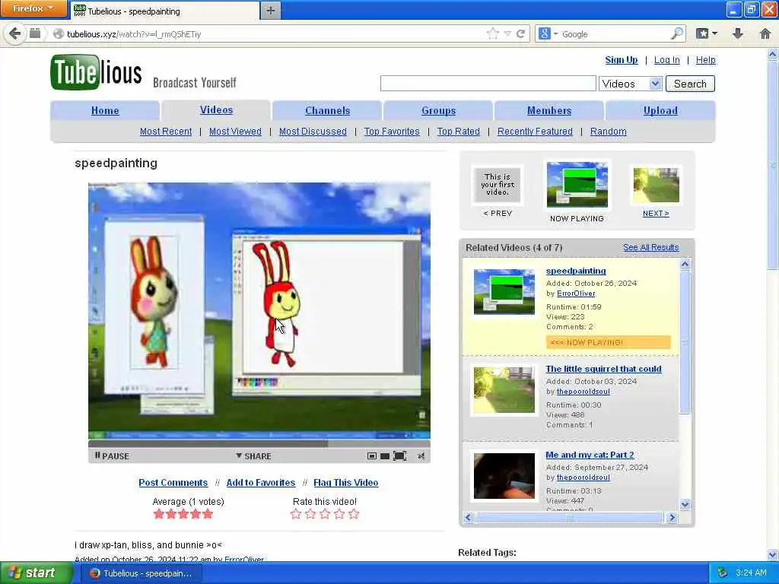
Task: Rate this video three stars
Action: click(325, 514)
